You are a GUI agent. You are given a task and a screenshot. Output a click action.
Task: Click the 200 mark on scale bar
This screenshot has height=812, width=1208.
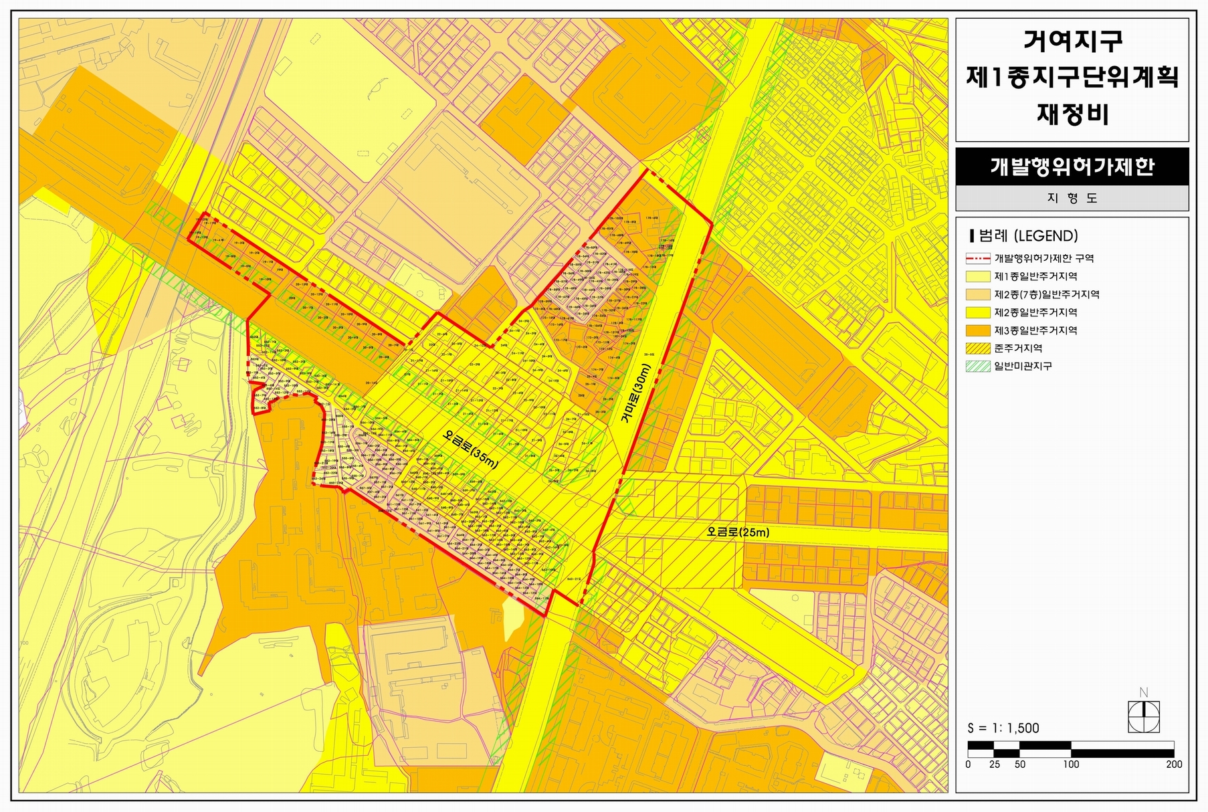coord(1175,765)
